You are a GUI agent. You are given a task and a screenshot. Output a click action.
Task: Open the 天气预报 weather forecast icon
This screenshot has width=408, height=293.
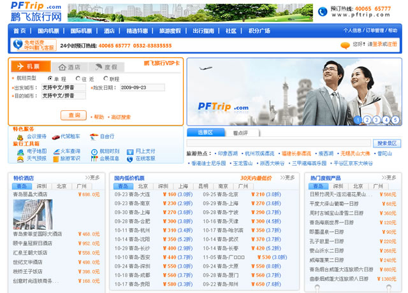(x=20, y=159)
